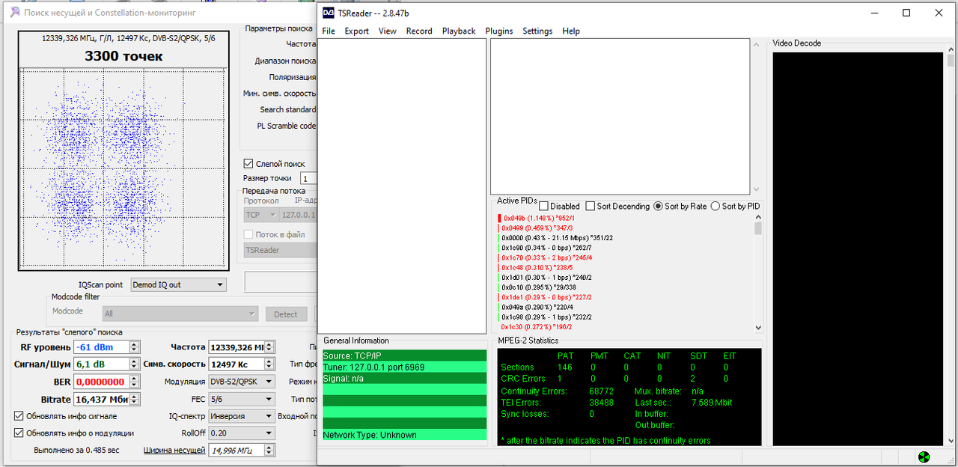958x467 pixels.
Task: Click the RF уровень stepper arrows
Action: click(x=134, y=347)
